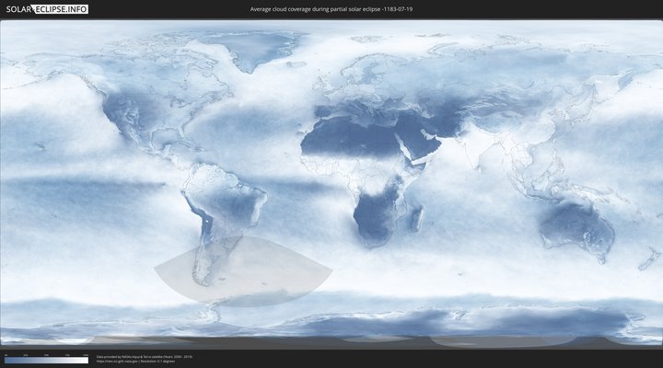Click the western United States on the map
Screen dimensions: 663x368
coord(120,120)
